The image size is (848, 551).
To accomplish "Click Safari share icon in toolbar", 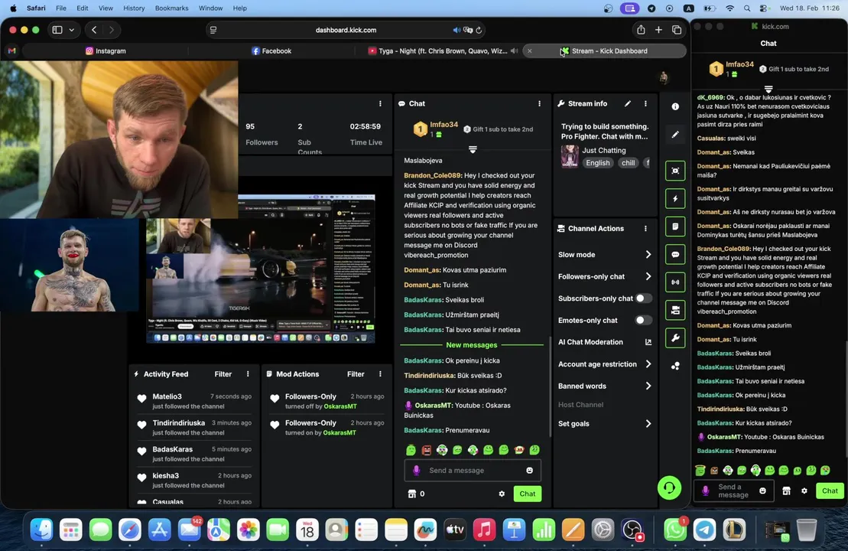I will 641,30.
